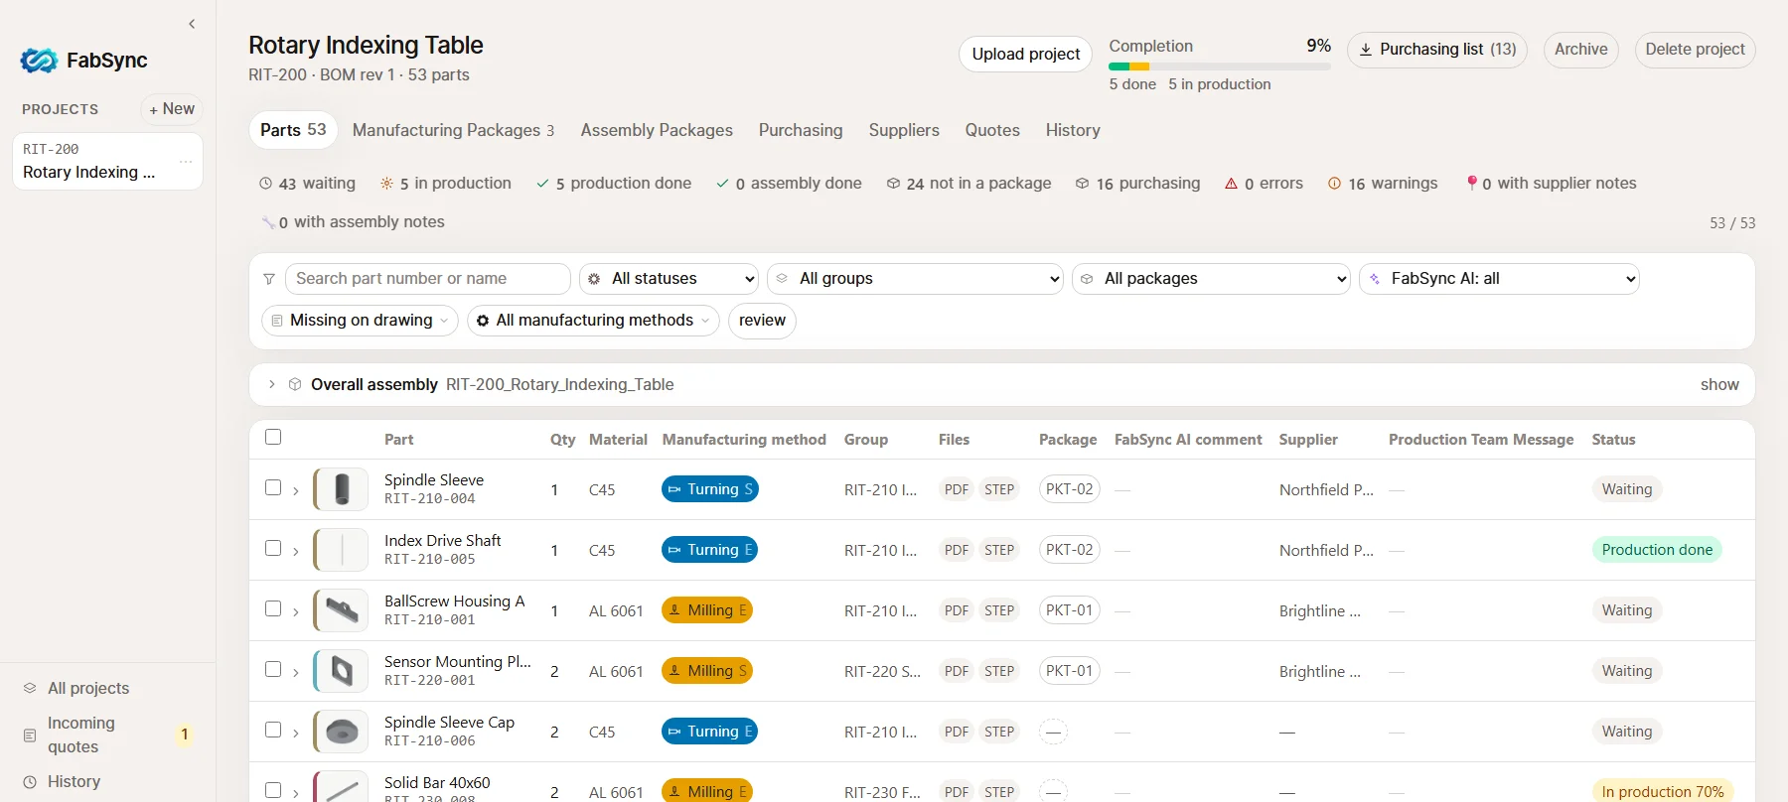Collapse the sidebar with the chevron

click(192, 24)
